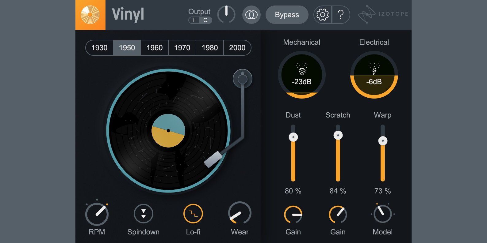This screenshot has height=243, width=487.
Task: Click the iZotope logo
Action: pyautogui.click(x=383, y=14)
